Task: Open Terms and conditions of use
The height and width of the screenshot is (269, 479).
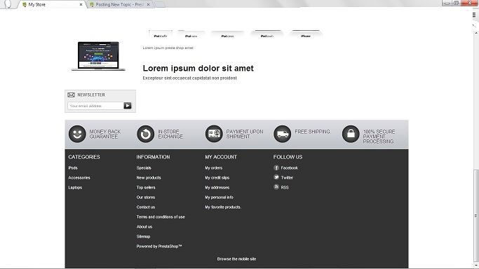Action: pyautogui.click(x=161, y=217)
